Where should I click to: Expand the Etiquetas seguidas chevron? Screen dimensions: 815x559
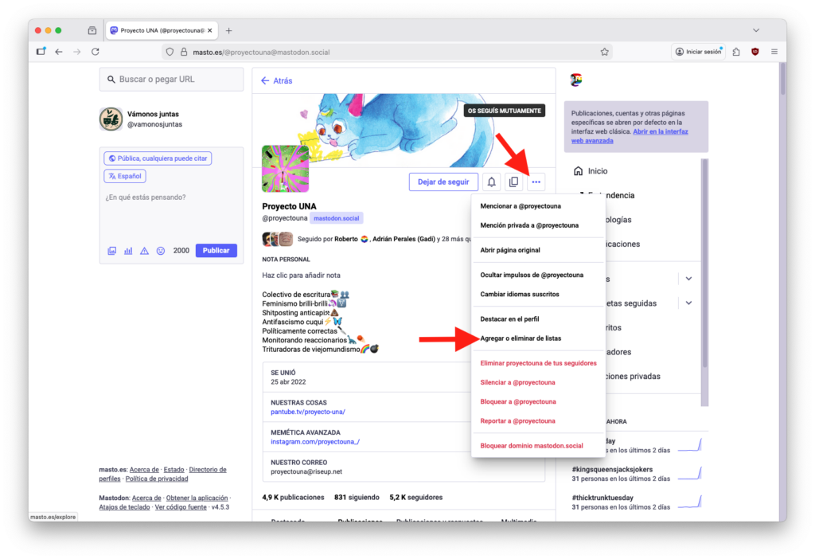coord(689,304)
